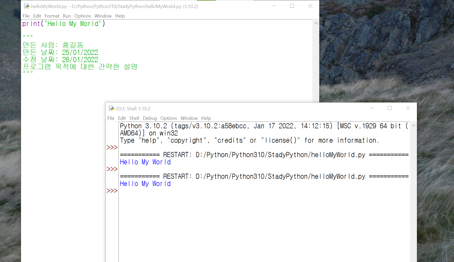
Task: Close the IDLE Shell window
Action: pyautogui.click(x=408, y=108)
